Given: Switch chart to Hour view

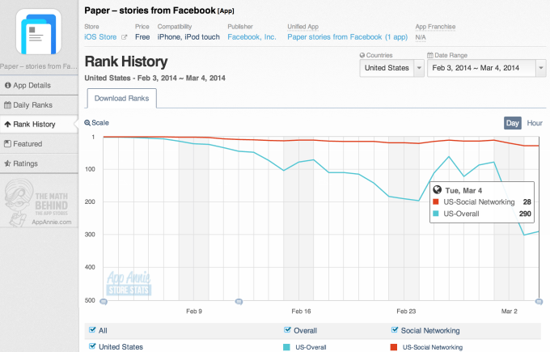Looking at the screenshot, I should click(534, 123).
